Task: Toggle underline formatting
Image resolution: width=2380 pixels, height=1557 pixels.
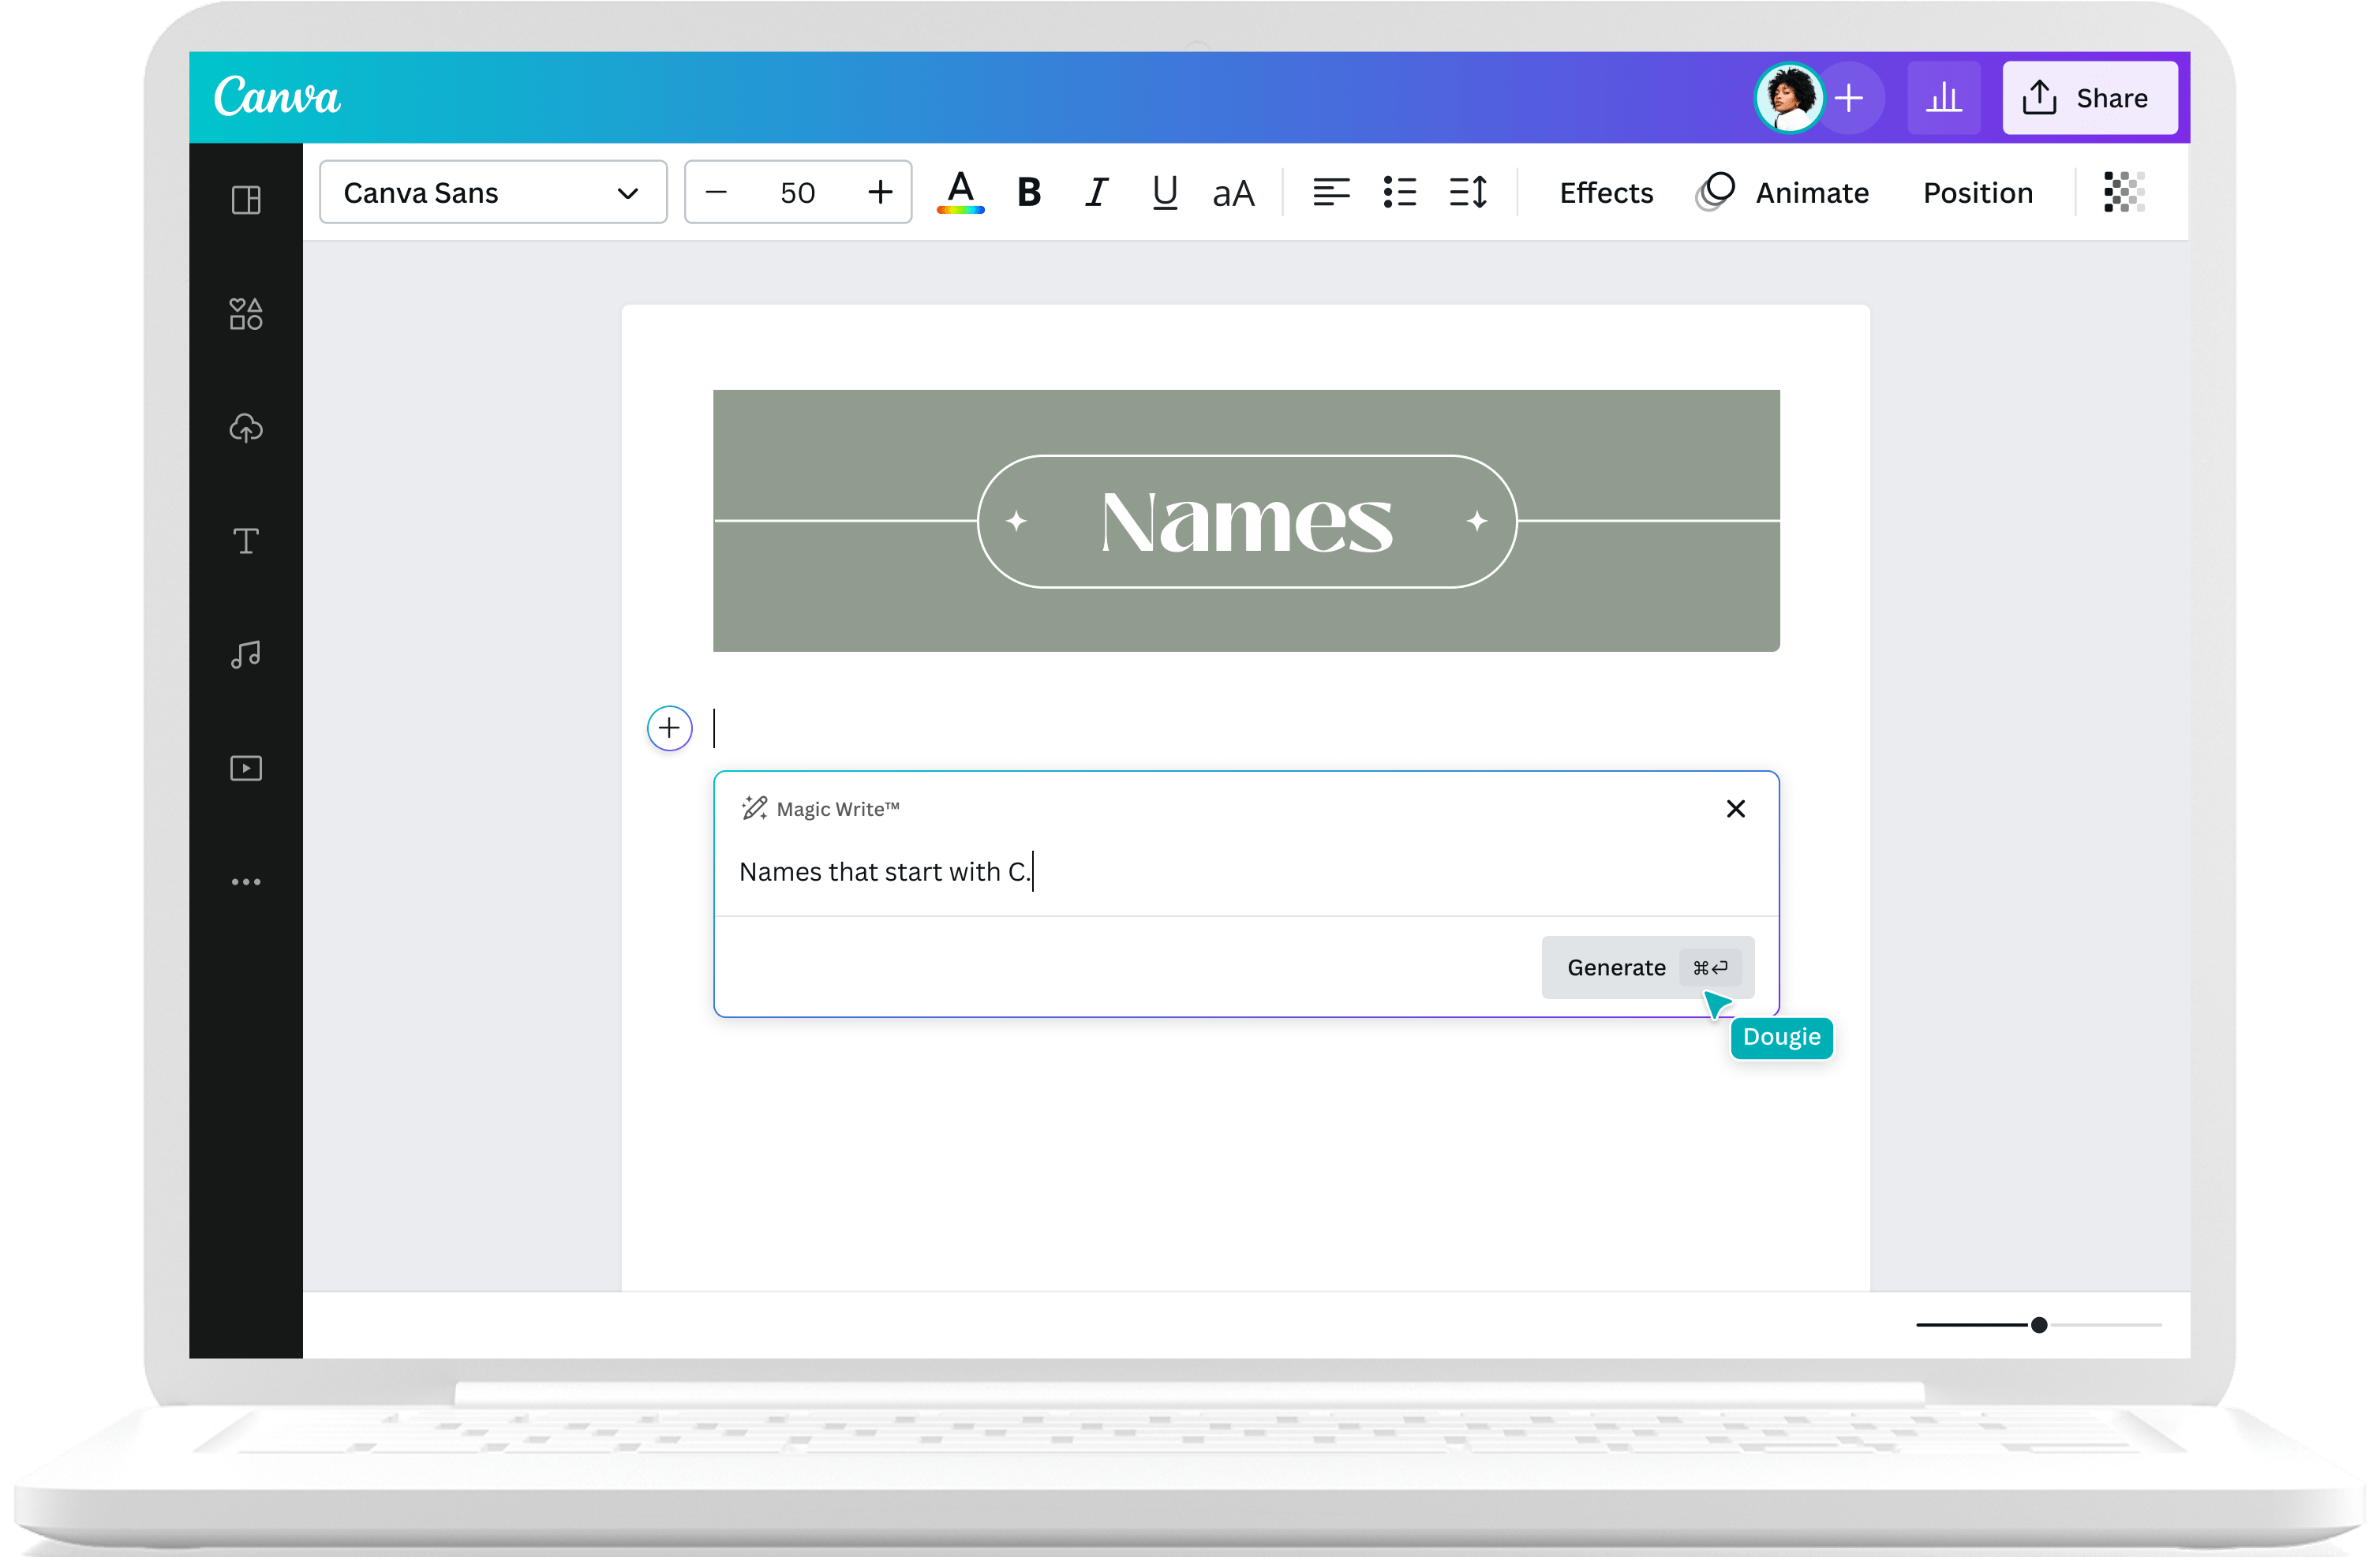Action: tap(1164, 192)
